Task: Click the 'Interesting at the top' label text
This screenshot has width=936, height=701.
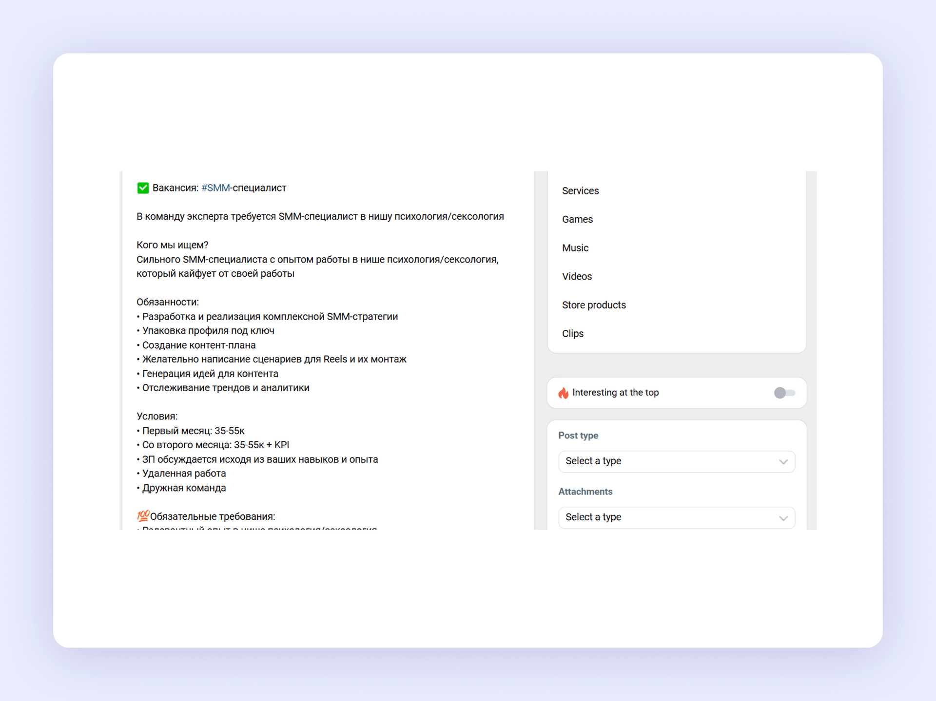Action: (615, 393)
